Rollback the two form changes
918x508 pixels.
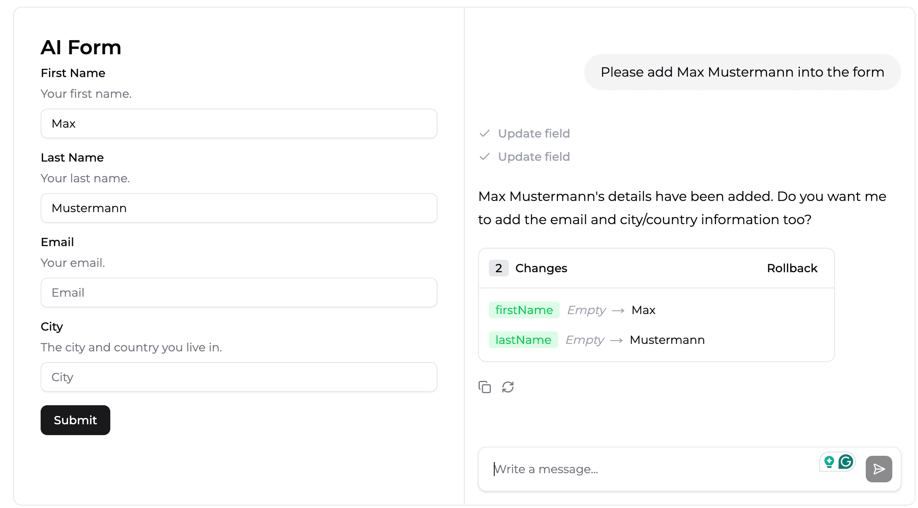click(792, 268)
